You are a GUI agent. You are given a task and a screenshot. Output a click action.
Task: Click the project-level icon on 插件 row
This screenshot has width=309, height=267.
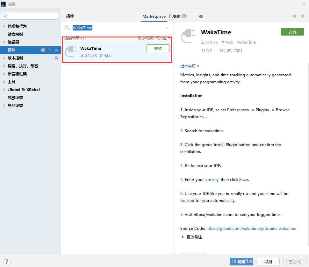pos(56,50)
